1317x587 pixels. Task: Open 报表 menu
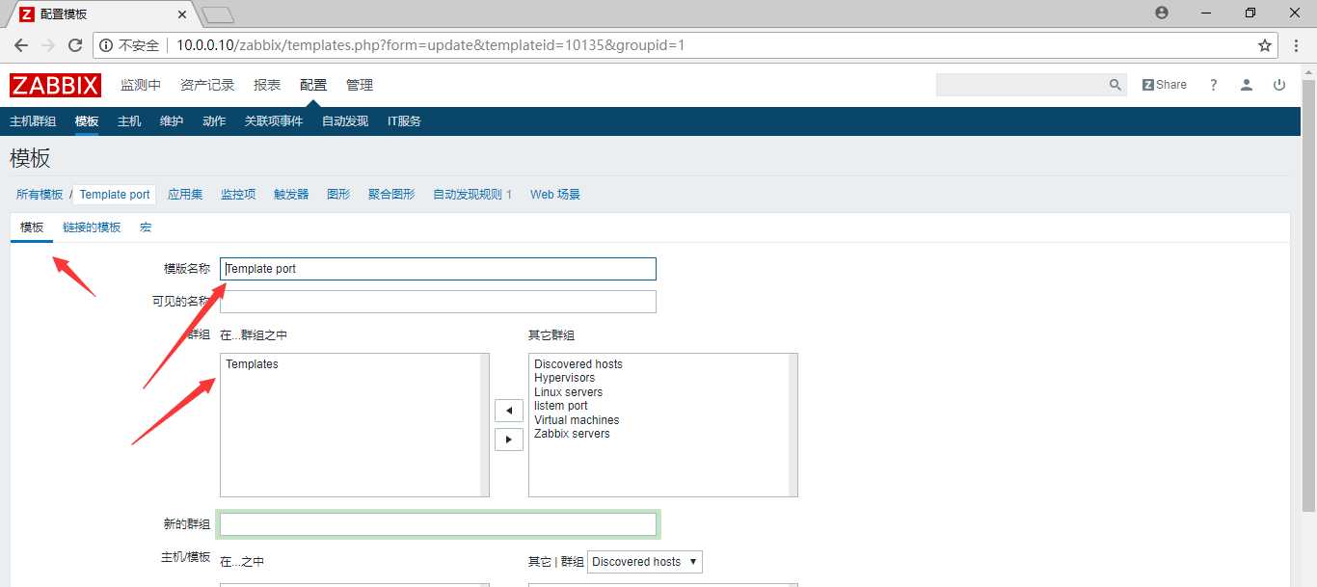click(267, 85)
